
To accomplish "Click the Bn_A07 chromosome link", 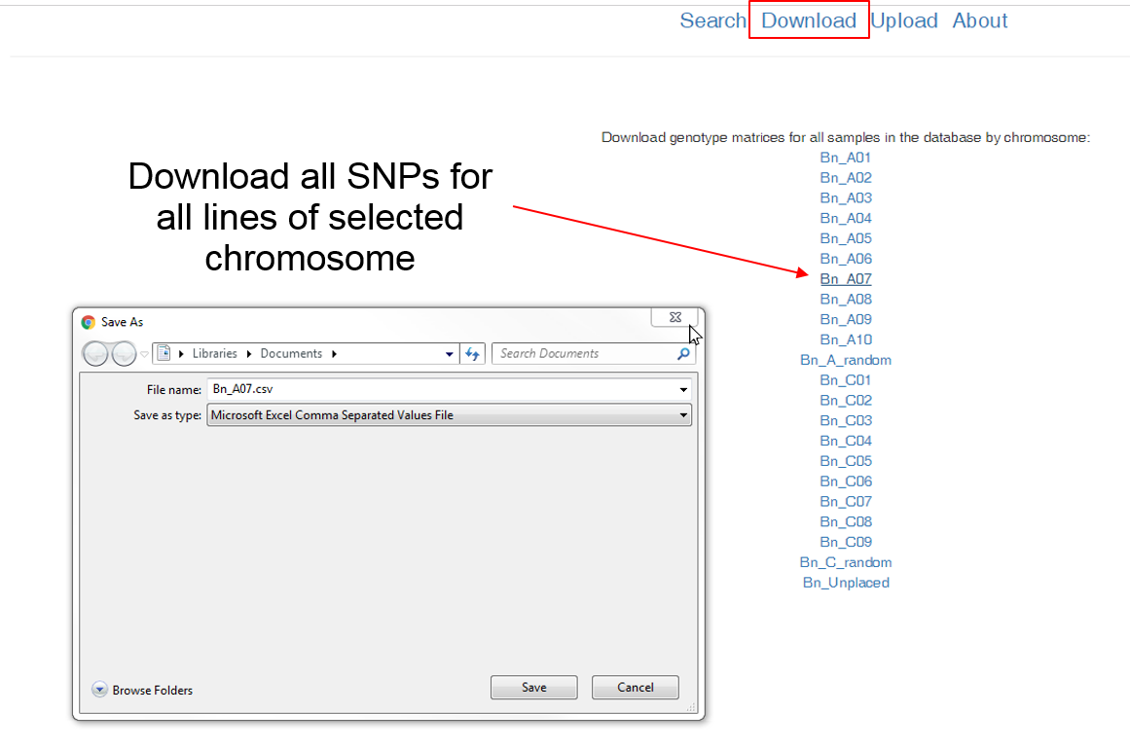I will coord(846,279).
